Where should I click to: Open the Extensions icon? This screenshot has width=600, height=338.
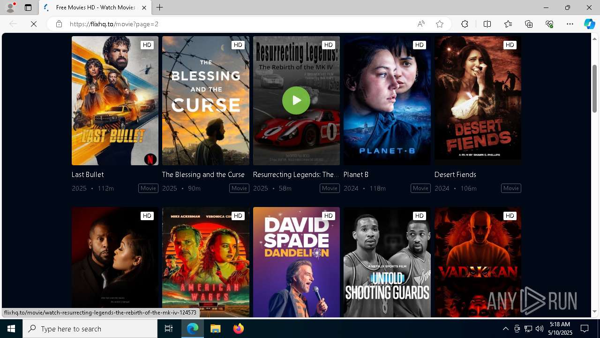465,24
